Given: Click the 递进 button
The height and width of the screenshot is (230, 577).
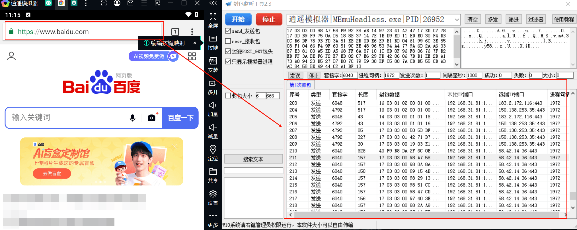Looking at the screenshot, I should click(x=514, y=19).
